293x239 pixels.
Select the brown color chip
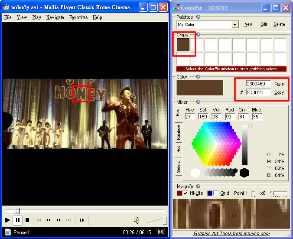pyautogui.click(x=183, y=45)
